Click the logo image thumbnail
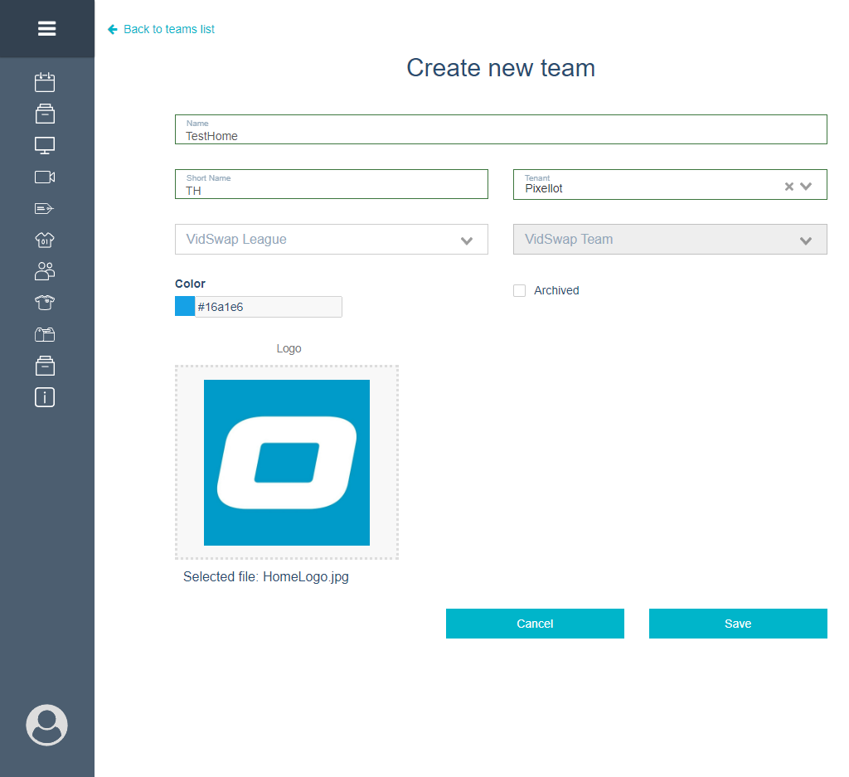Image resolution: width=849 pixels, height=777 pixels. [x=286, y=463]
